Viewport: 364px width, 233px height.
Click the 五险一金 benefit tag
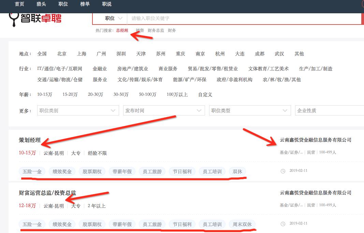[32, 172]
